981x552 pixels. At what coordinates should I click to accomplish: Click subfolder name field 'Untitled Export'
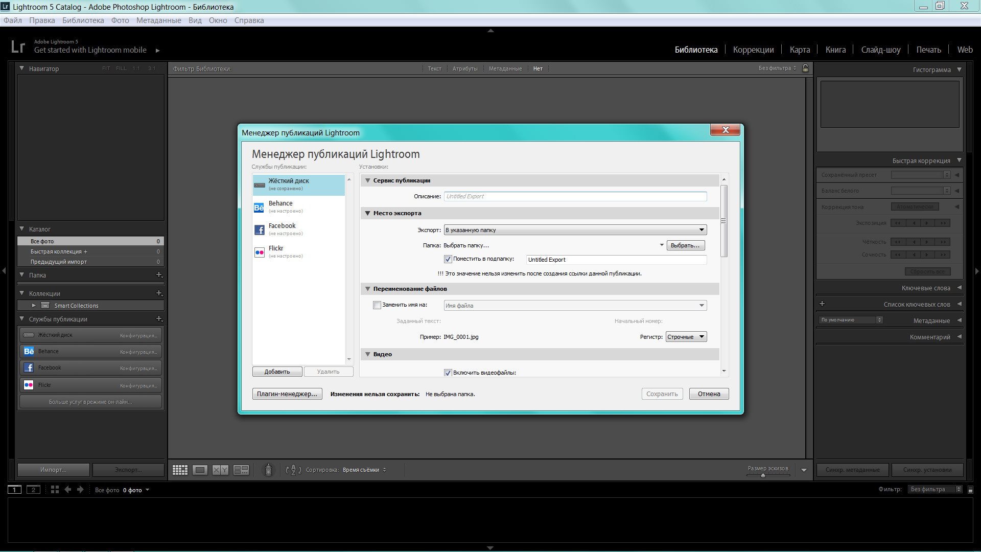click(616, 260)
